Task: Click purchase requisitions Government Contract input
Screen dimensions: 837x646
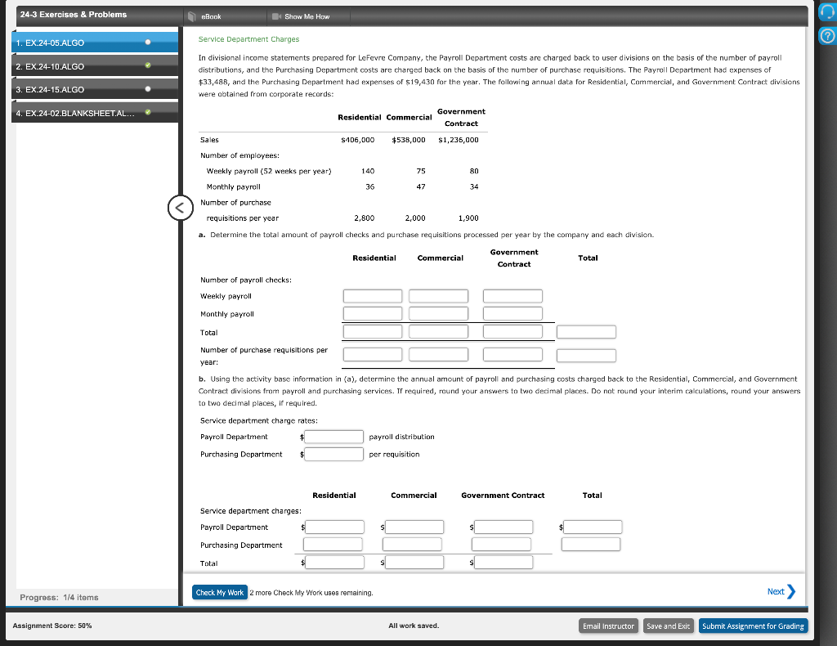Action: point(512,355)
